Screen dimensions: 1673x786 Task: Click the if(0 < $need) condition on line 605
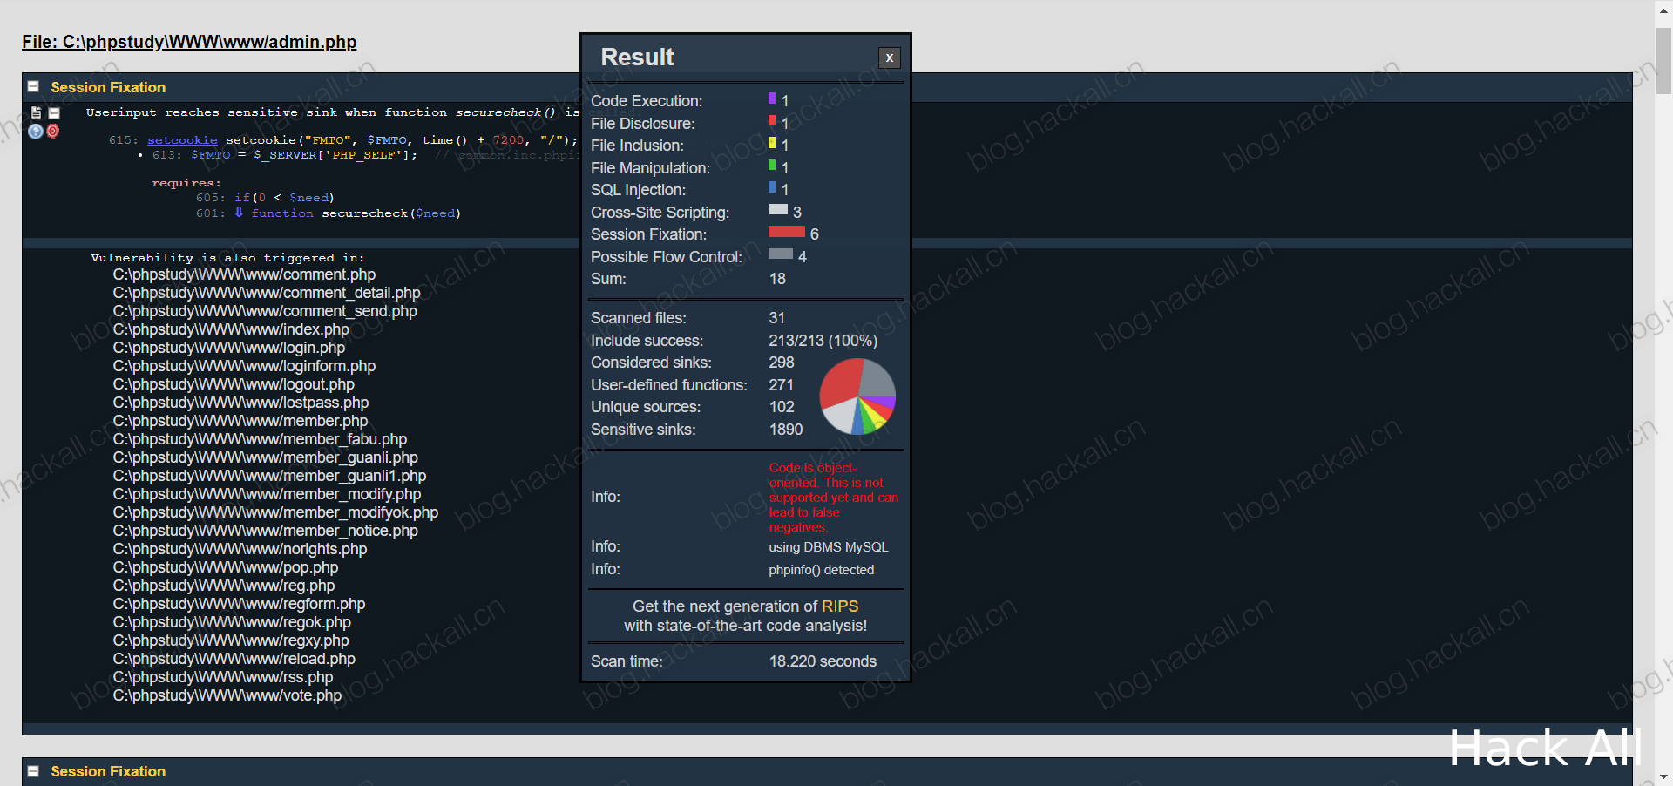(284, 198)
